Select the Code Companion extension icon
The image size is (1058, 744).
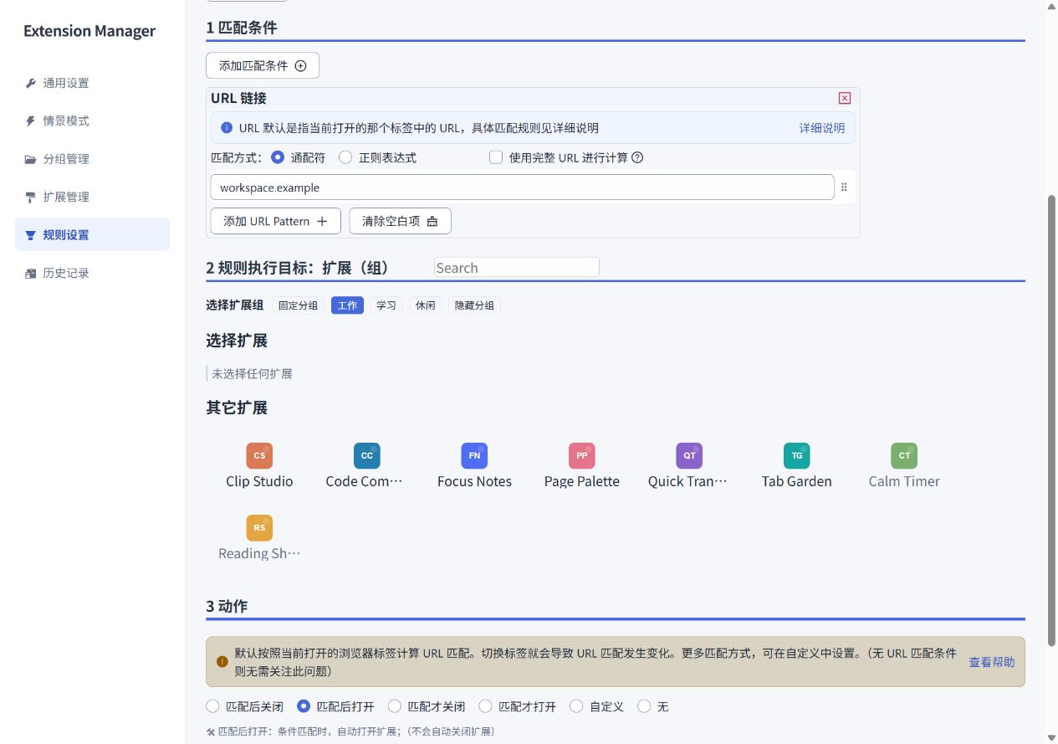click(366, 456)
